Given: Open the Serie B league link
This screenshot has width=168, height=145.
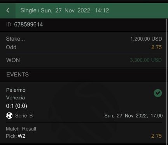Looking at the screenshot, I should (24, 116).
